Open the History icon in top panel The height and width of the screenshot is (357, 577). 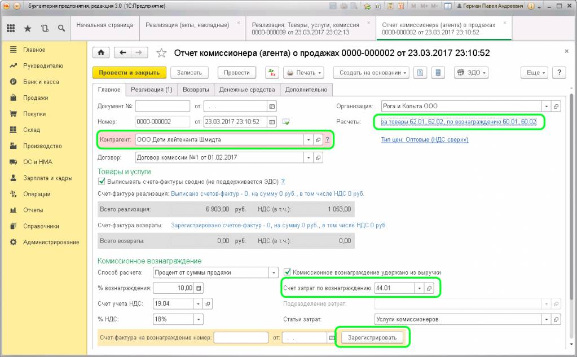[x=45, y=28]
